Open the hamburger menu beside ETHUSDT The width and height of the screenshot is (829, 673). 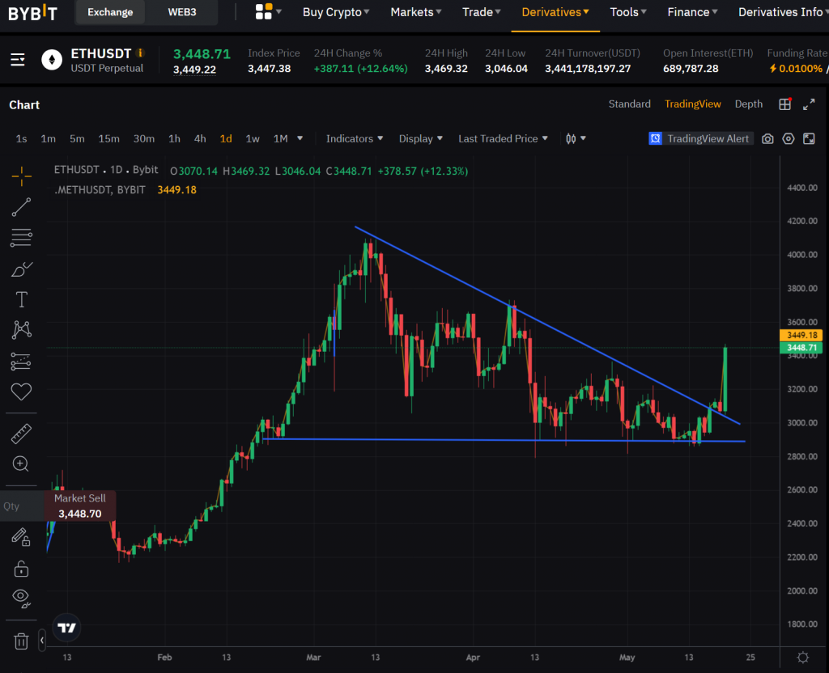coord(18,60)
